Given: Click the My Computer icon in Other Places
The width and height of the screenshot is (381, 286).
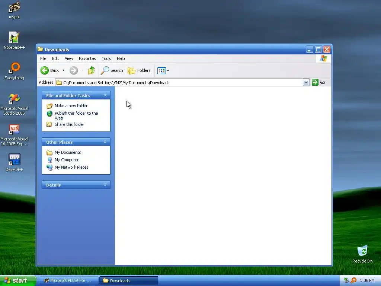Looking at the screenshot, I should pos(49,160).
